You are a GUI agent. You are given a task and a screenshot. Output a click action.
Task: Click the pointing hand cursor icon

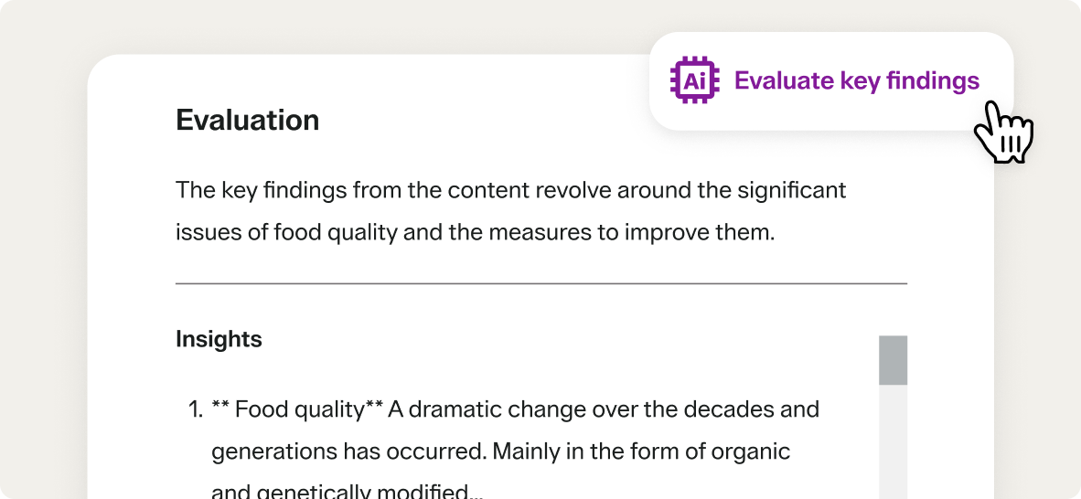coord(1003,133)
